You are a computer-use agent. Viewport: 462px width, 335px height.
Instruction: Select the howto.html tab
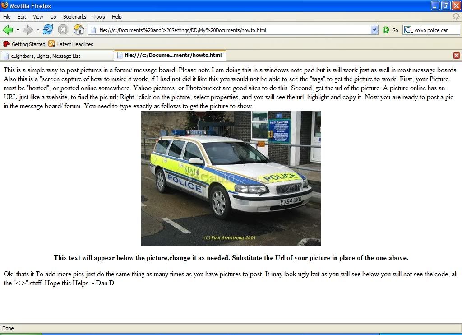coord(170,55)
